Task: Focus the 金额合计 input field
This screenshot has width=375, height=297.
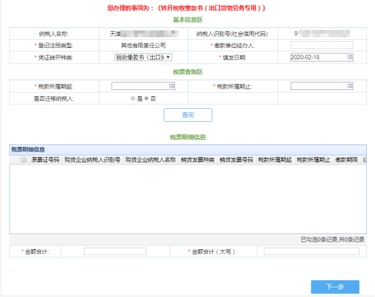Action: click(115, 252)
